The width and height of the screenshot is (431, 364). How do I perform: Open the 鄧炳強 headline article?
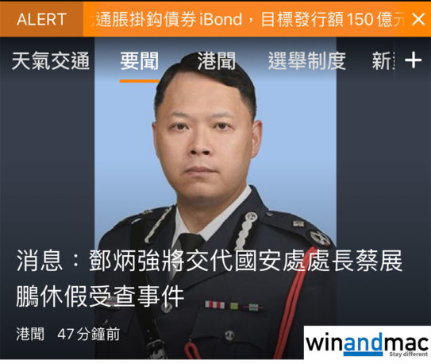coord(210,278)
